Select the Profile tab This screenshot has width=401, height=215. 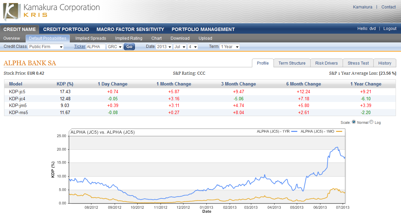pyautogui.click(x=263, y=63)
